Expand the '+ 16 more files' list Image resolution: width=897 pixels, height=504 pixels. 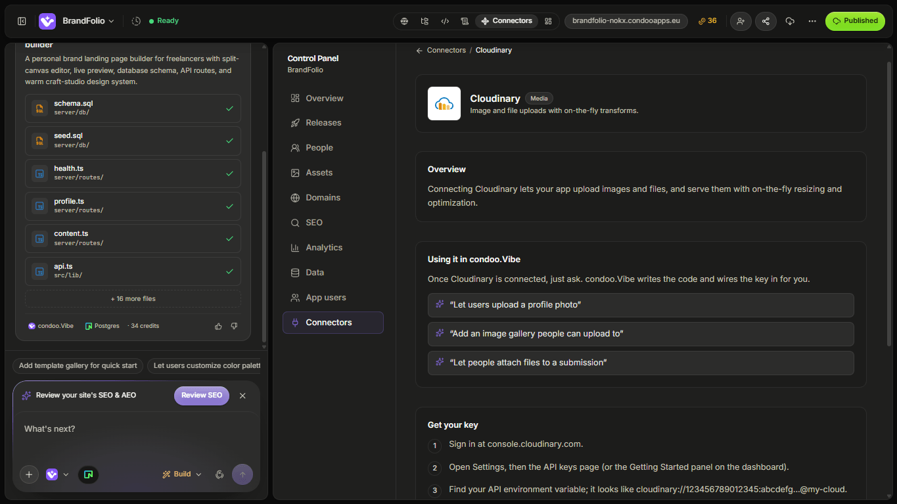[x=133, y=299]
